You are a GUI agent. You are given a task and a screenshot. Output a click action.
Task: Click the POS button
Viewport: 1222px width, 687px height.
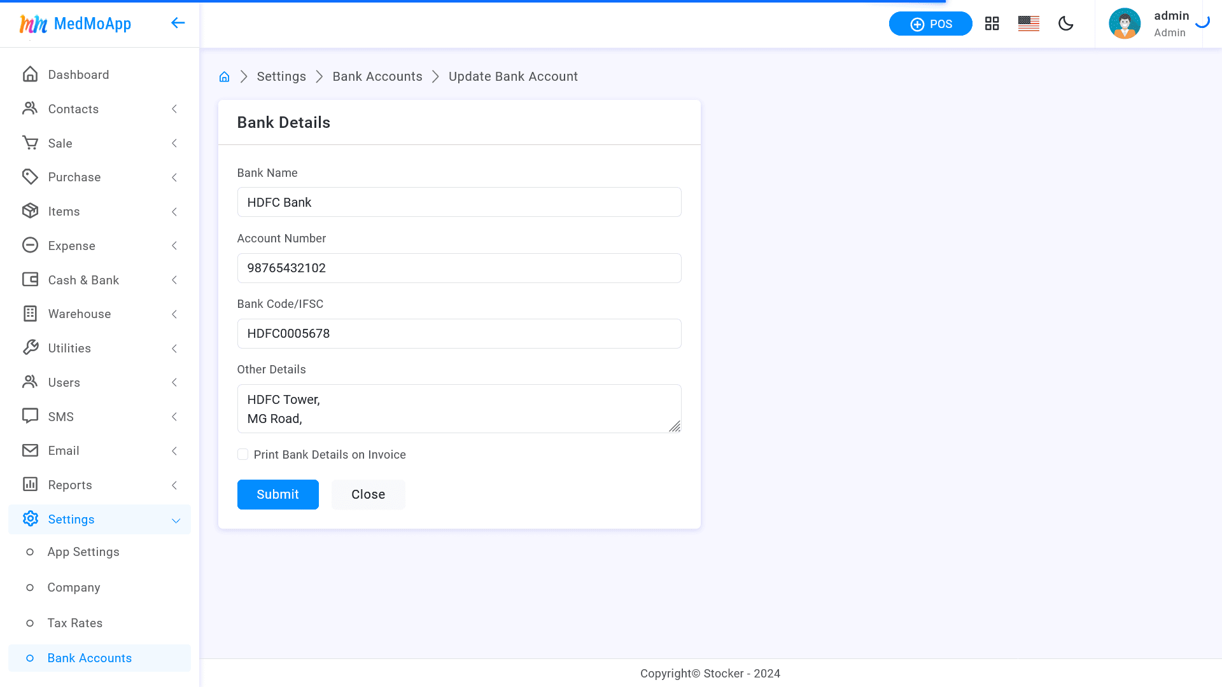point(931,24)
